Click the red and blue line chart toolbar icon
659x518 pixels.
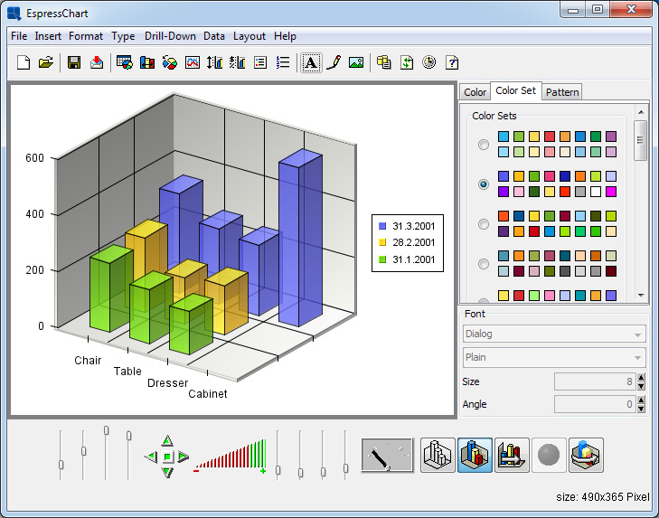[x=193, y=62]
